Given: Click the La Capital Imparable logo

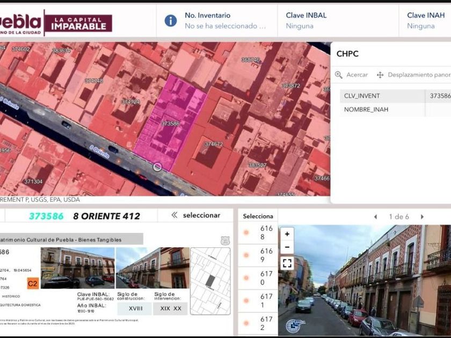Looking at the screenshot, I should (78, 23).
